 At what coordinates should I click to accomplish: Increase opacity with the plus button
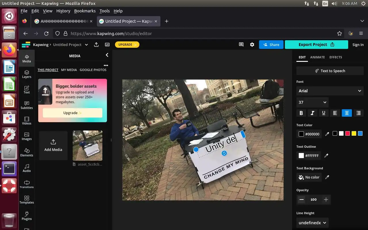[326, 200]
